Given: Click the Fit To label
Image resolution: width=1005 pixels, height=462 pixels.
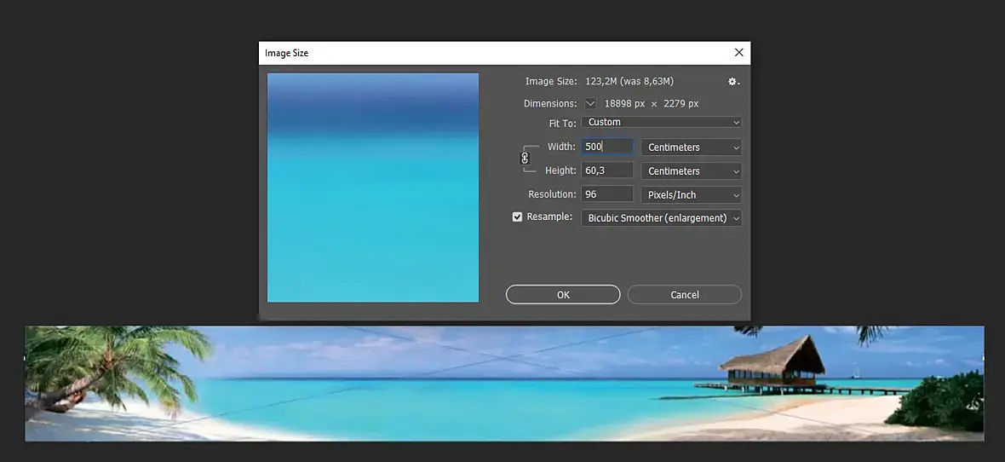Looking at the screenshot, I should click(x=563, y=123).
